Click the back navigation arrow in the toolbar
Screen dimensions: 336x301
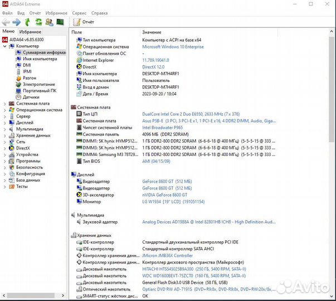[x=6, y=22]
